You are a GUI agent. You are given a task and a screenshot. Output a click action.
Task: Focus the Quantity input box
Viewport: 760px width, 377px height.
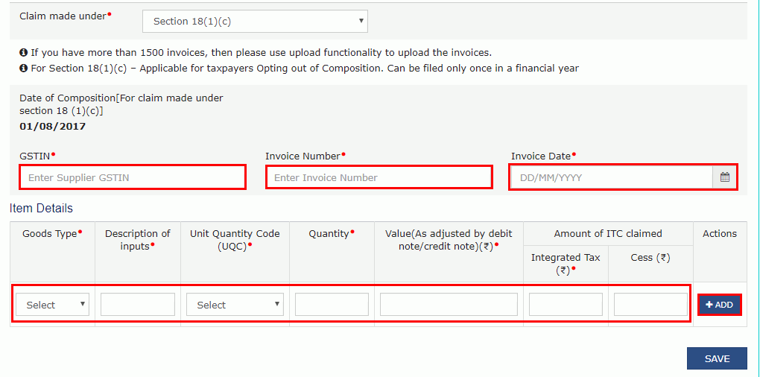tap(332, 305)
